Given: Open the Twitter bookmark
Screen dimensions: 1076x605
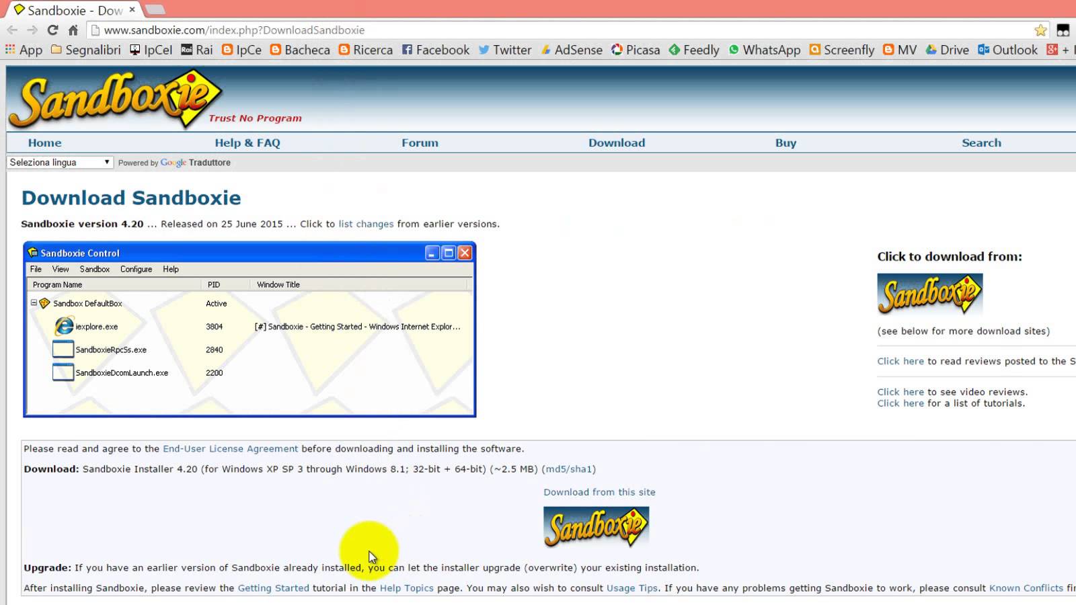Looking at the screenshot, I should 505,50.
